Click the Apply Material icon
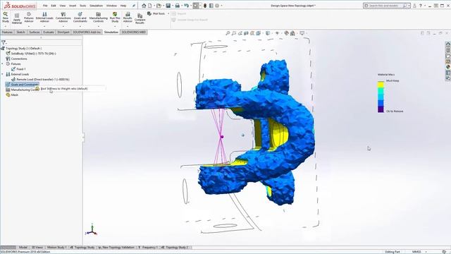 click(x=17, y=18)
